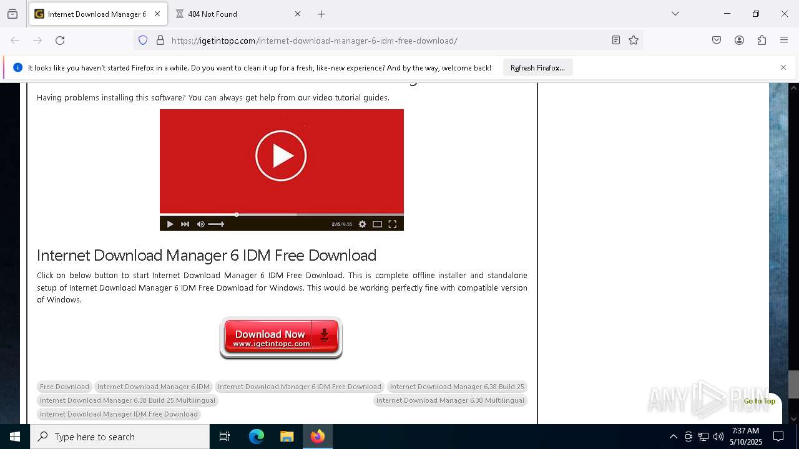Go back to previous page
This screenshot has width=799, height=449.
(15, 41)
